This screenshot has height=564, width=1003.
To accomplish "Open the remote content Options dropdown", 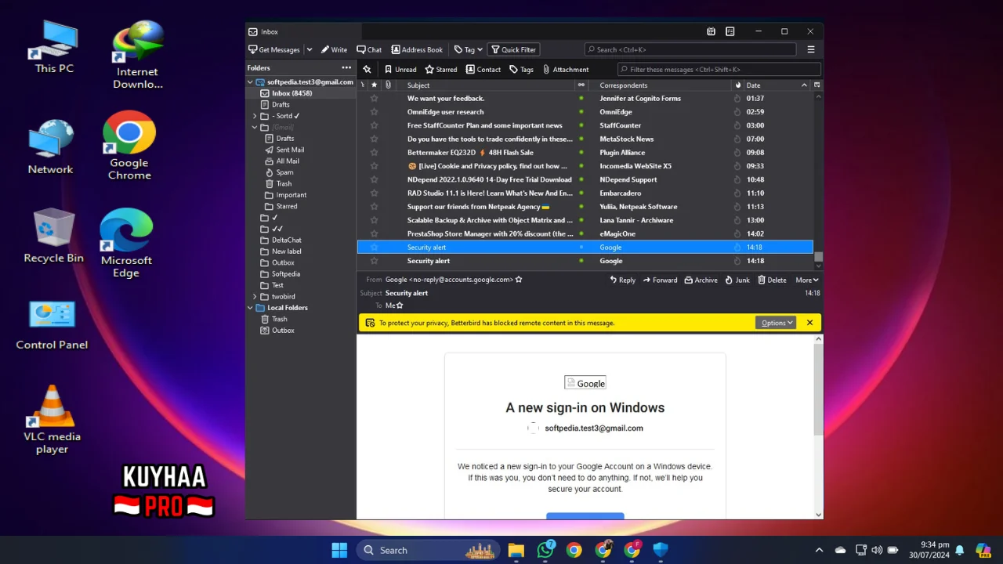I will pos(777,323).
